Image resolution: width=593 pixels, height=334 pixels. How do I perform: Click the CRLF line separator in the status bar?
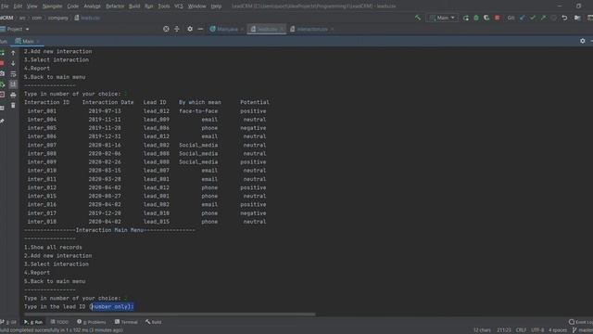521,330
